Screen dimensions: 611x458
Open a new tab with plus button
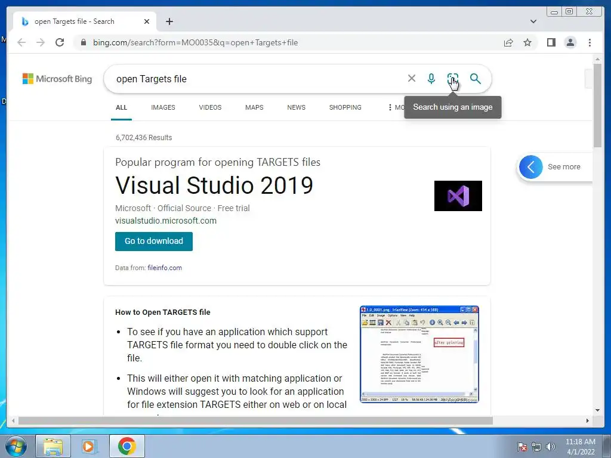click(x=169, y=21)
